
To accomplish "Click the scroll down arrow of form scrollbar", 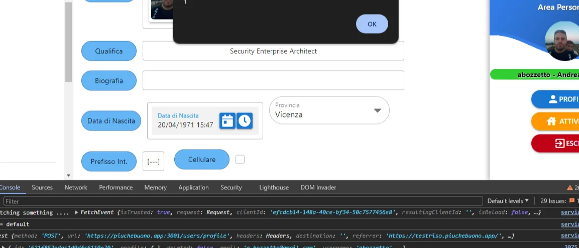I will click(x=68, y=176).
